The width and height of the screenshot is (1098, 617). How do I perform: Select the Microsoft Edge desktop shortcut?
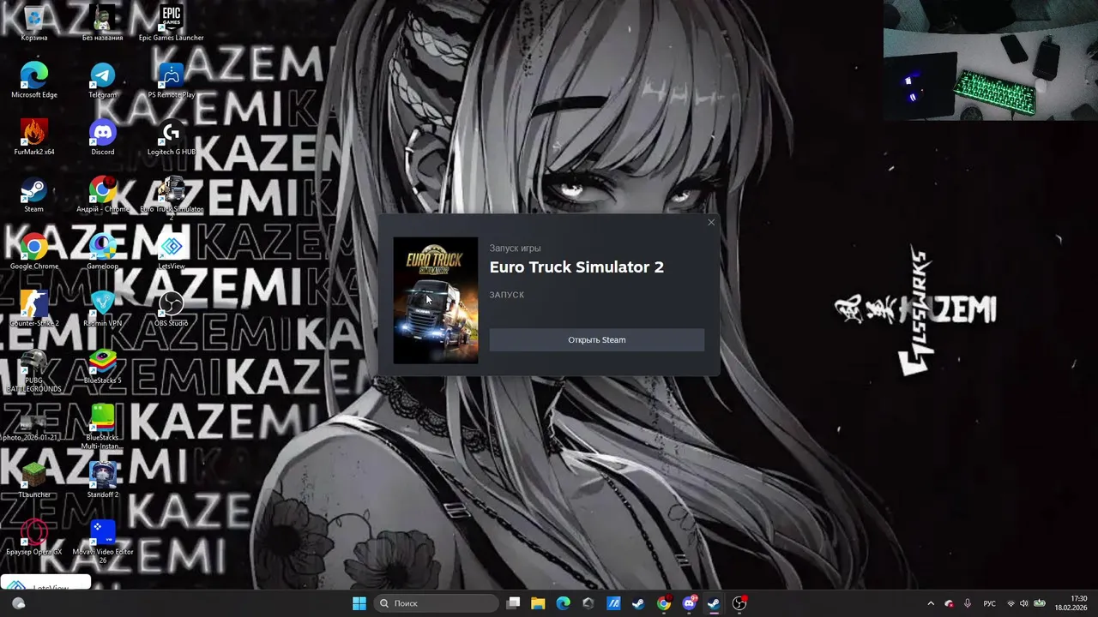click(33, 81)
